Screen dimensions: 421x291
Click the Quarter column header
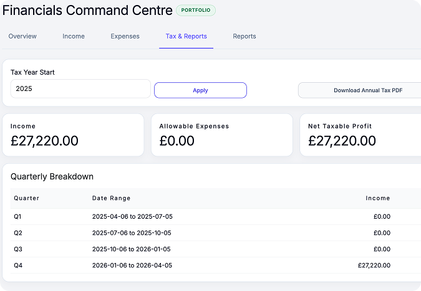[27, 198]
